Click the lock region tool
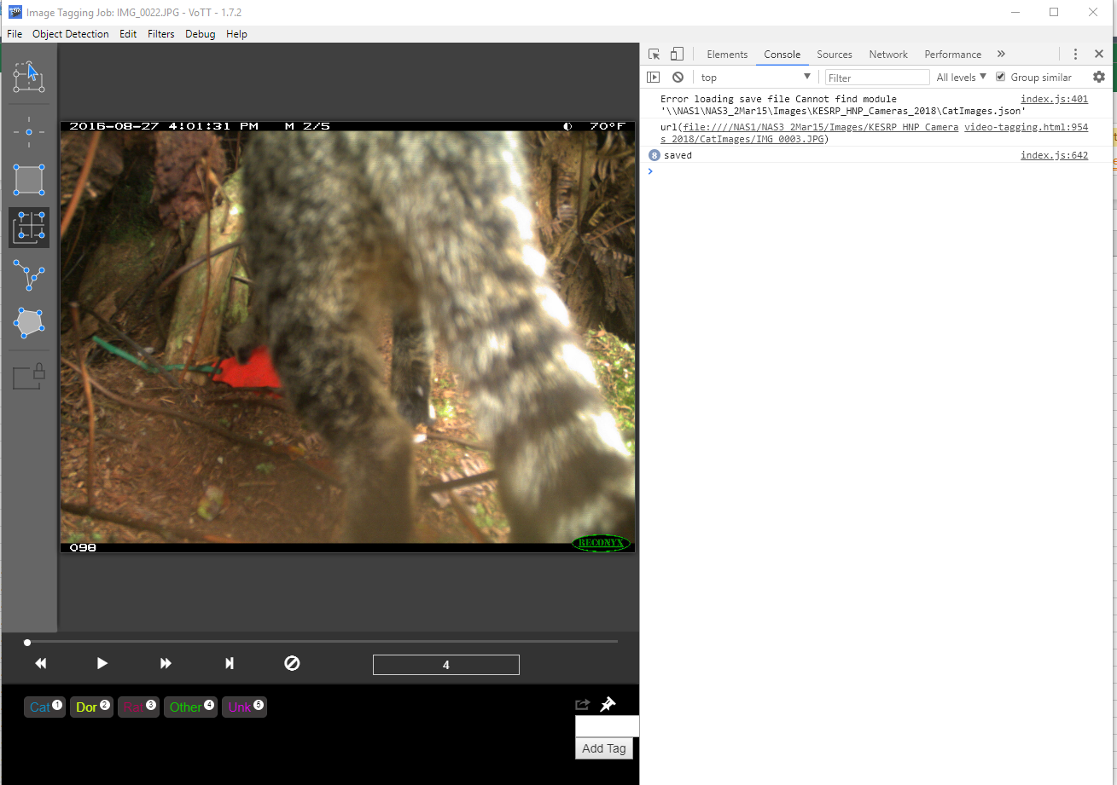This screenshot has height=785, width=1117. click(28, 378)
